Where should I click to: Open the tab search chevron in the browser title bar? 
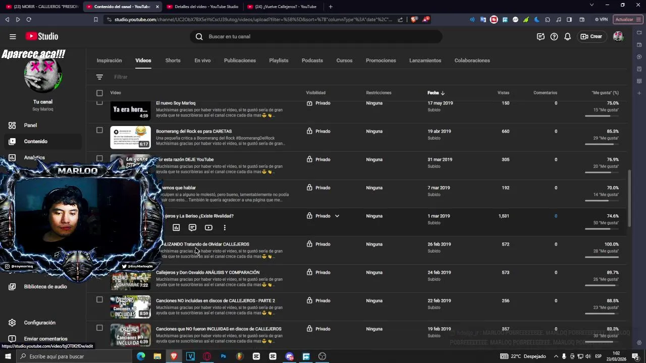591,5
